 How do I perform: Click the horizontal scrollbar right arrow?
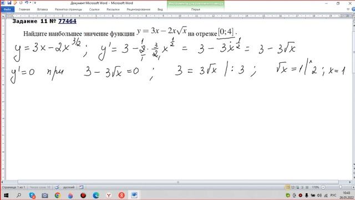coord(350,182)
